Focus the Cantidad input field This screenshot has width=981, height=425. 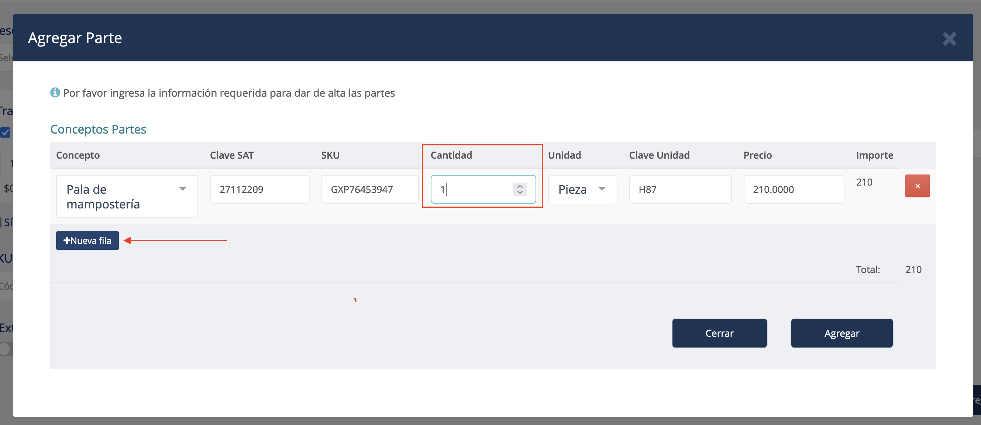click(x=483, y=189)
